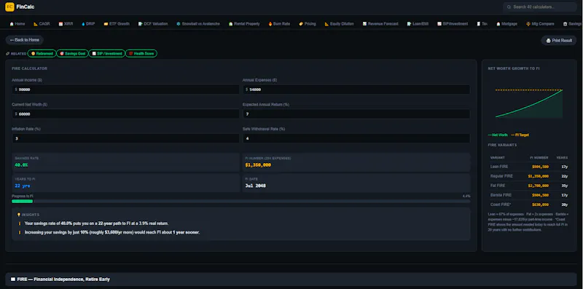583x289 pixels.
Task: Open the related SIP / Investment chip
Action: (106, 53)
